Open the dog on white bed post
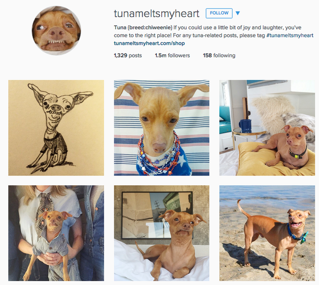 (x=162, y=233)
